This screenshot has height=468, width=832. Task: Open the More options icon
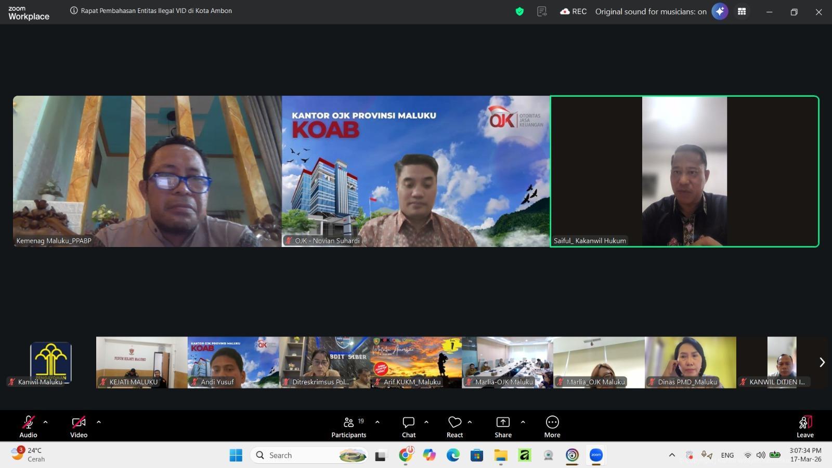552,426
